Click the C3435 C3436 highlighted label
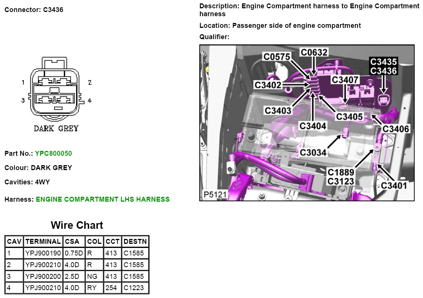The width and height of the screenshot is (423, 298). pos(383,66)
